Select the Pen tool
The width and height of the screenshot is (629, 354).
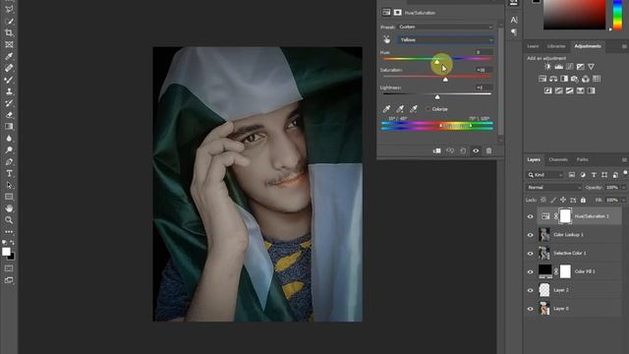point(9,161)
